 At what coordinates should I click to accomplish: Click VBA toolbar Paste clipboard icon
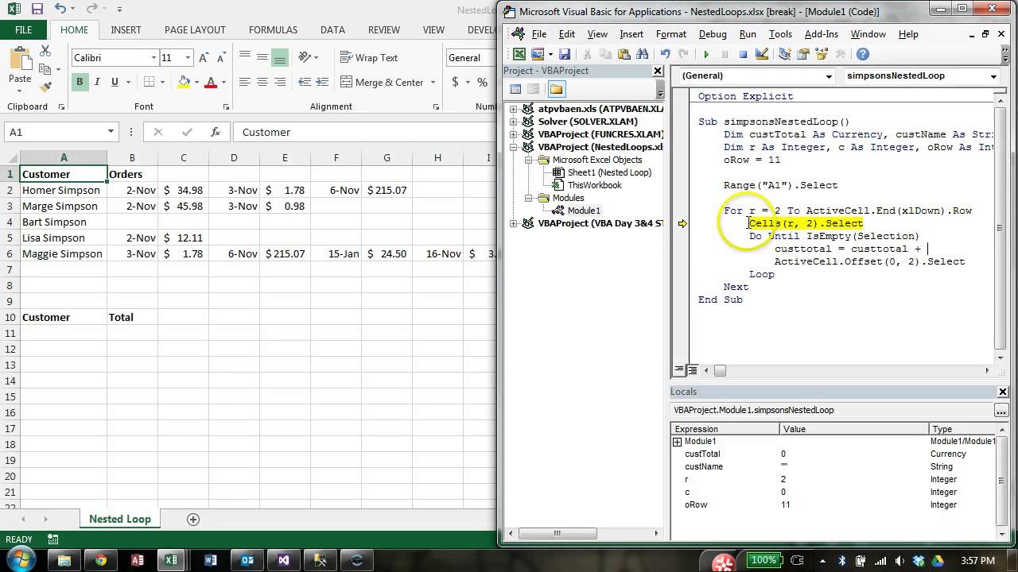point(624,54)
